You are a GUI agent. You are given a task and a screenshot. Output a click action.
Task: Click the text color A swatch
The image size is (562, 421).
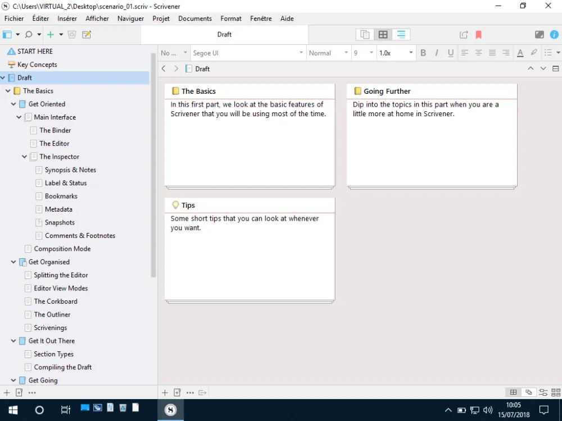520,53
